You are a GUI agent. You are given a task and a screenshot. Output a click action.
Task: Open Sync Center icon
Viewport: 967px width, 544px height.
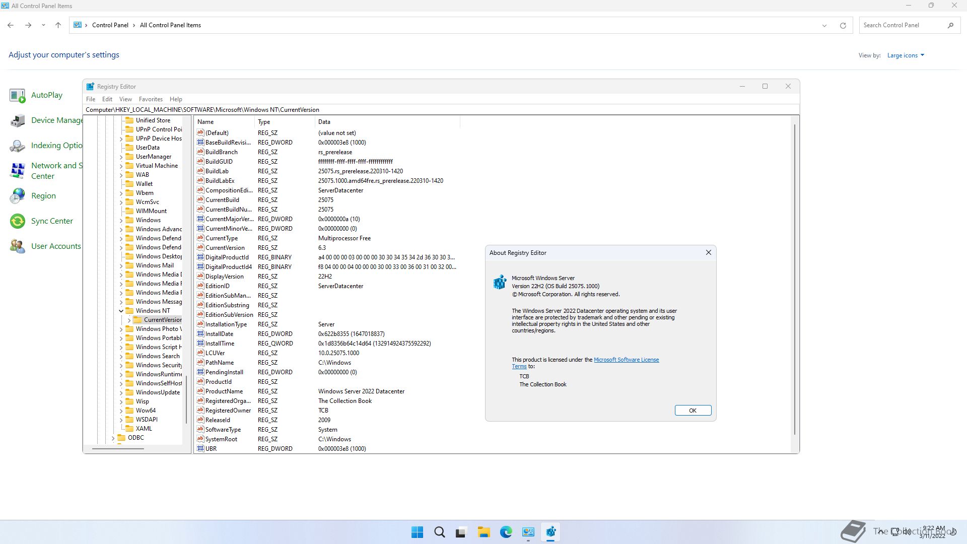[17, 221]
